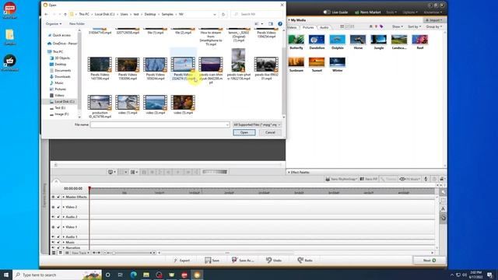Open the Import dropdown in My Media
Viewport: 498px width, 280px height.
point(434,20)
